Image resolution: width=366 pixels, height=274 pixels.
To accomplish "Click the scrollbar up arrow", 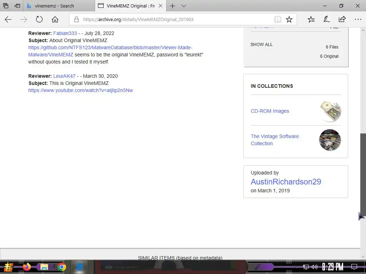I will tap(363, 30).
